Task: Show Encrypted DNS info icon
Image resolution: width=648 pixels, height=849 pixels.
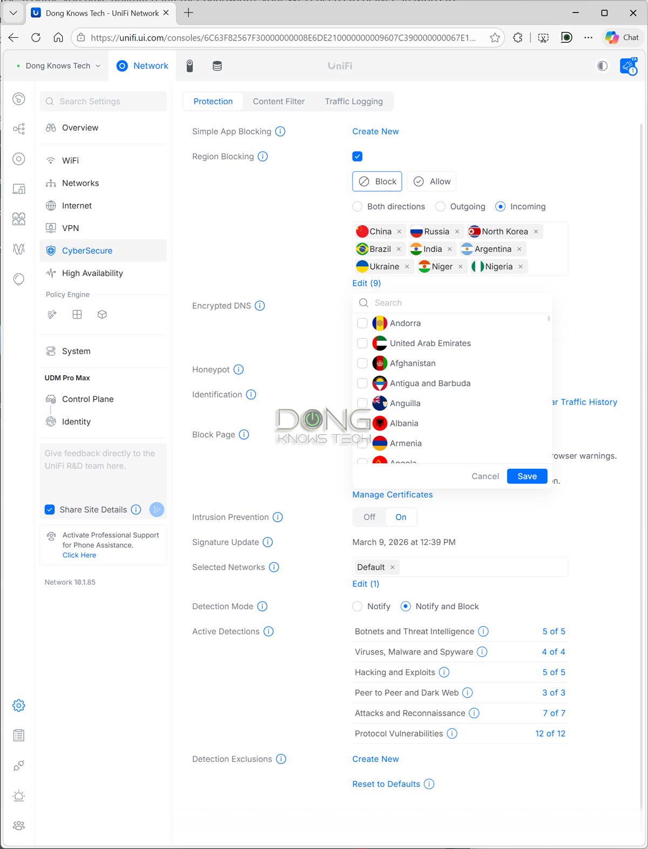Action: pyautogui.click(x=260, y=306)
